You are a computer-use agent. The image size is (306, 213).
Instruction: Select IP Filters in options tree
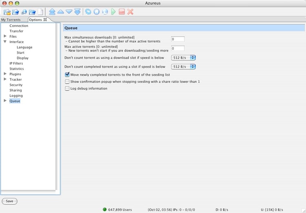coord(16,63)
